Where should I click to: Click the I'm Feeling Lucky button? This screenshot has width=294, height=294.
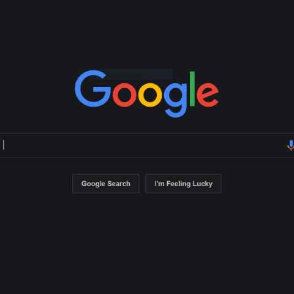tap(183, 184)
